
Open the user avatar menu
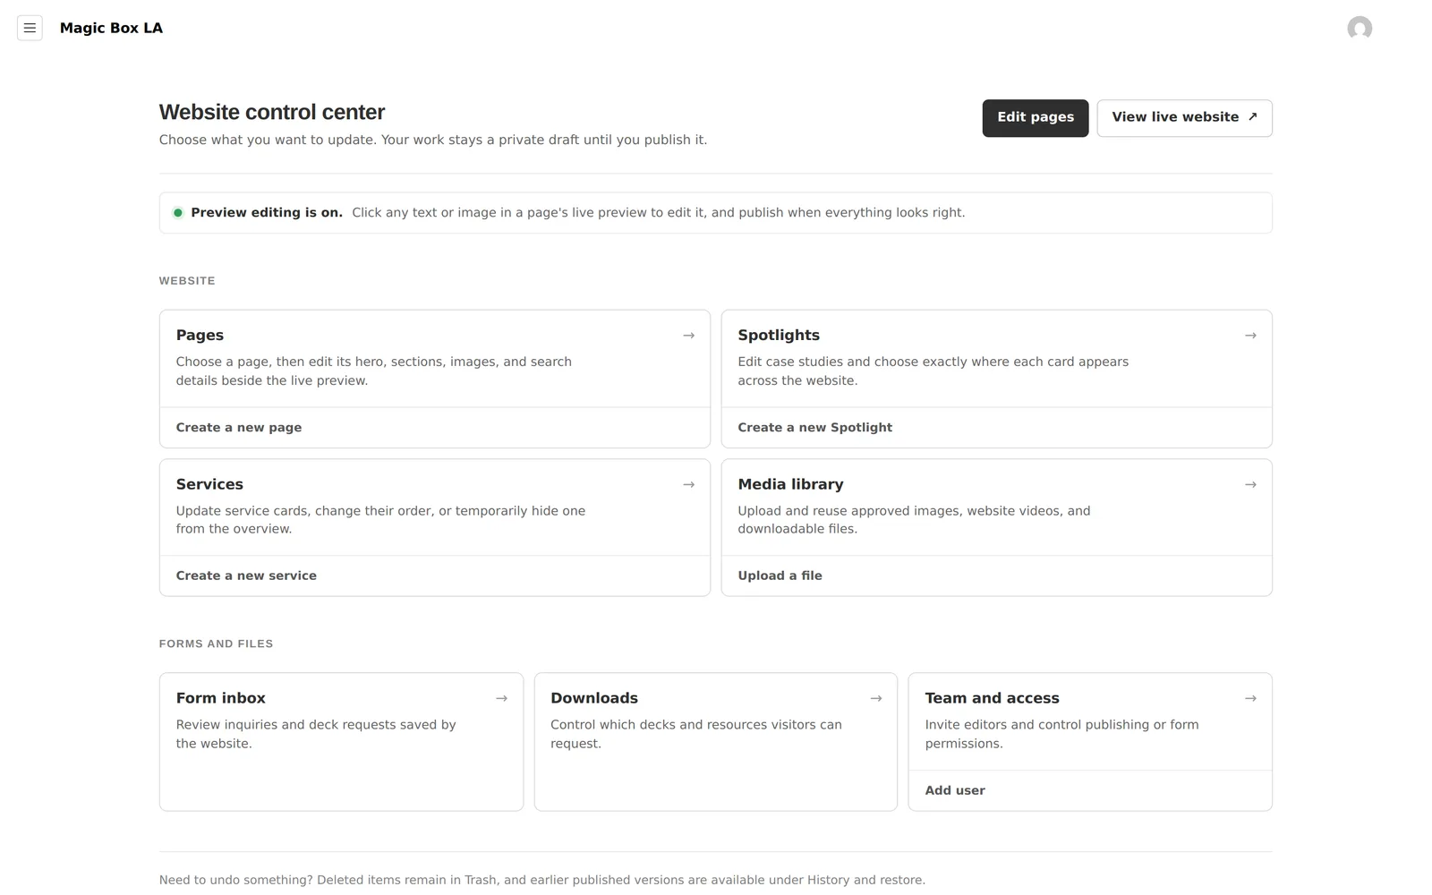[x=1360, y=28]
